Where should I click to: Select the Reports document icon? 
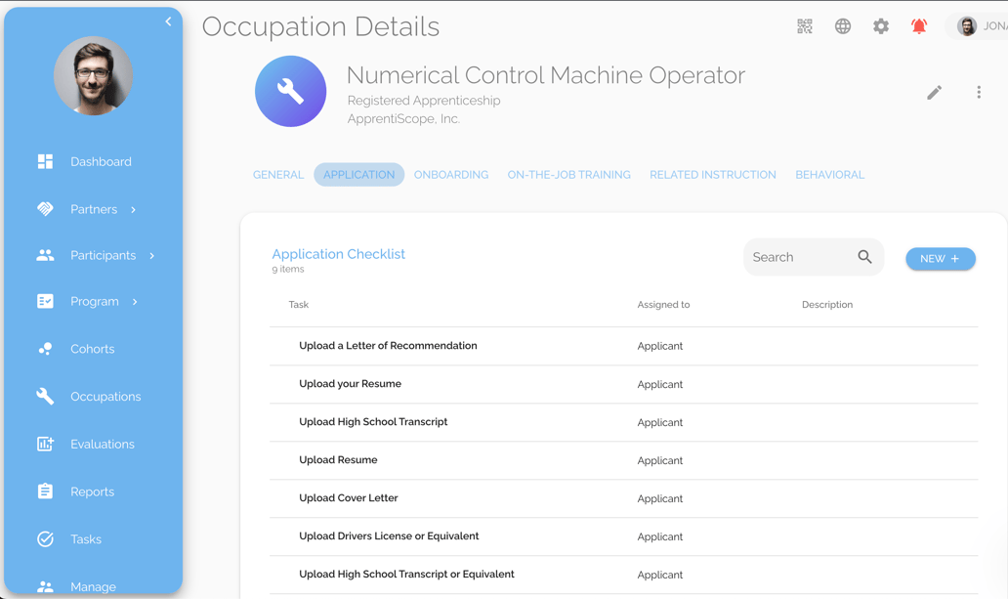[x=45, y=492]
